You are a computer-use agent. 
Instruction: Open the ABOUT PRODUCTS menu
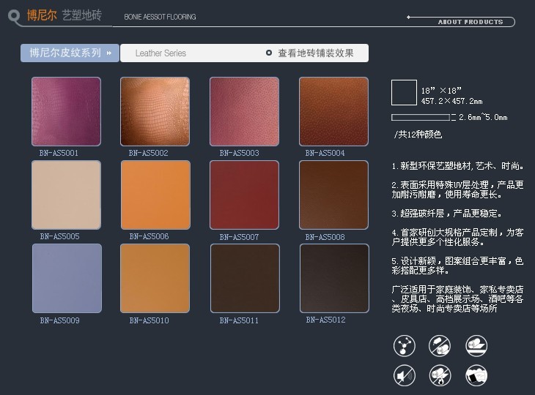470,22
